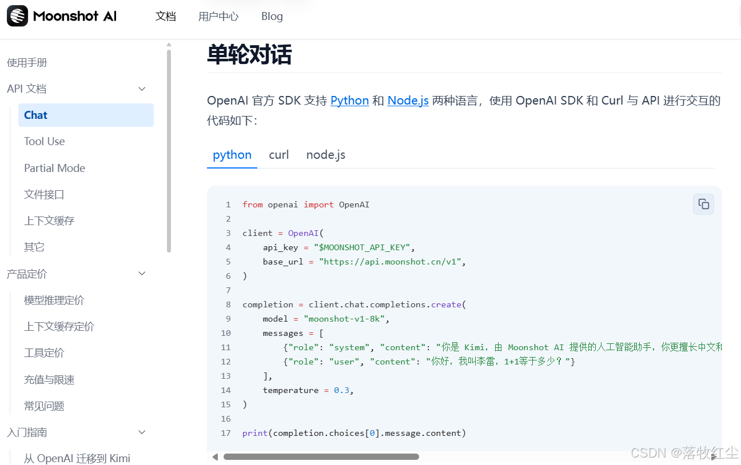Click the code block scroll left arrow
Viewport: 741px width, 465px height.
(215, 456)
